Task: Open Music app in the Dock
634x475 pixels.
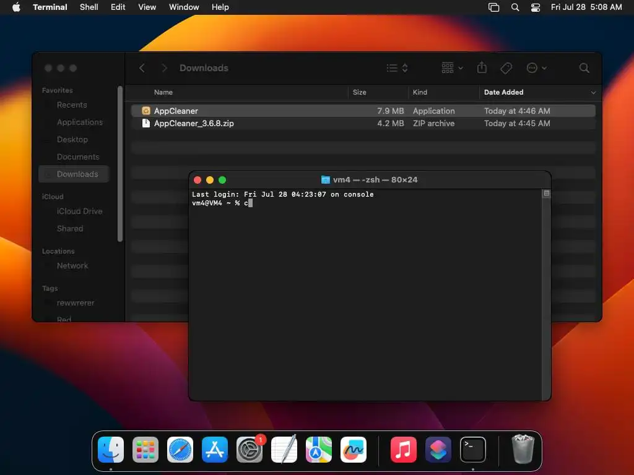Action: click(x=404, y=450)
